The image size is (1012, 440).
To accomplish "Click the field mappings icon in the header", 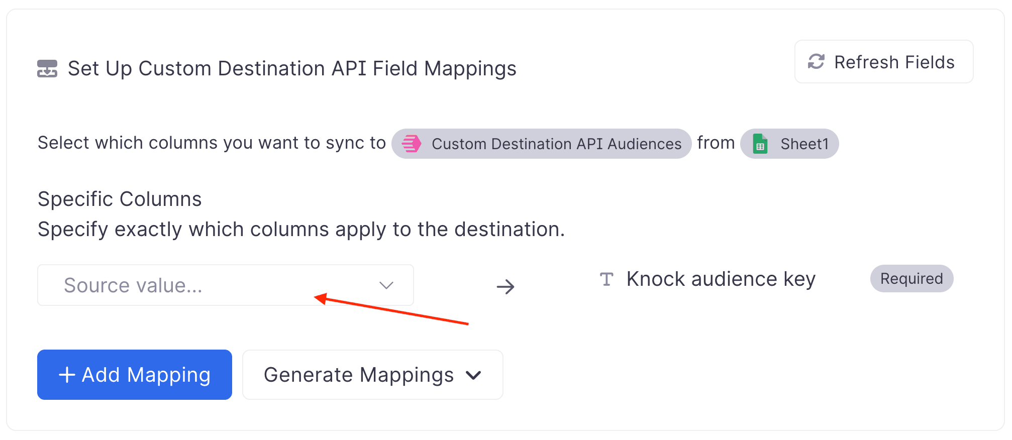I will coord(48,68).
